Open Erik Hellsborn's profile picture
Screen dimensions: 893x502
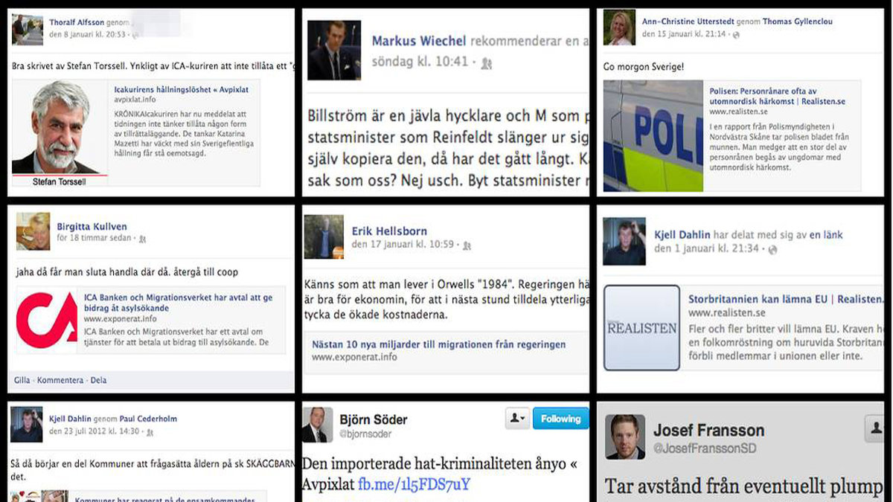[x=324, y=237]
